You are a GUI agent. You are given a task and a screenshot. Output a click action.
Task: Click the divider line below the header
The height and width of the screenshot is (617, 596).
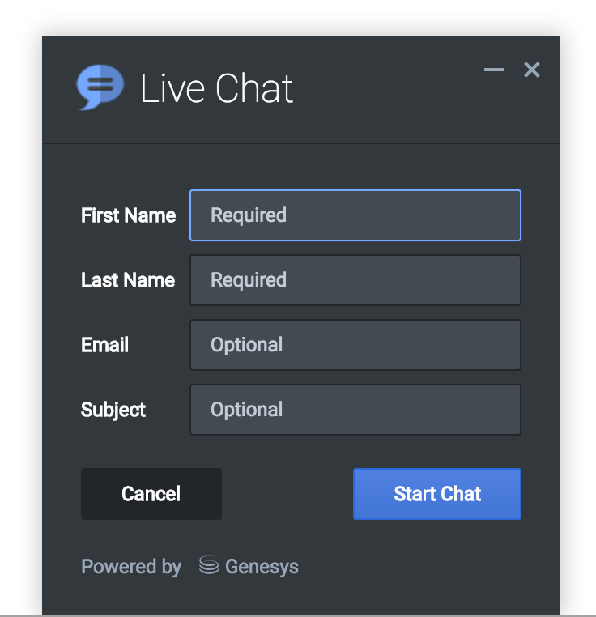pos(301,143)
